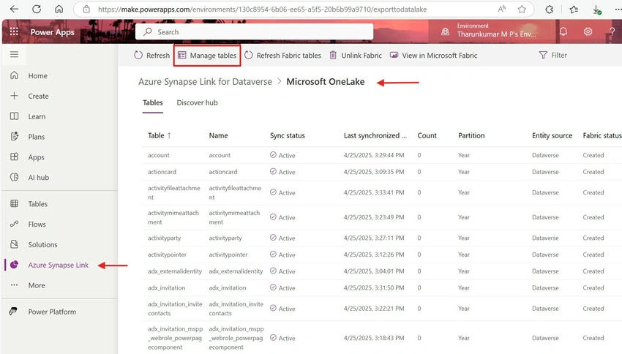The width and height of the screenshot is (622, 354).
Task: Click View in Microsoft Fabric
Action: [434, 56]
